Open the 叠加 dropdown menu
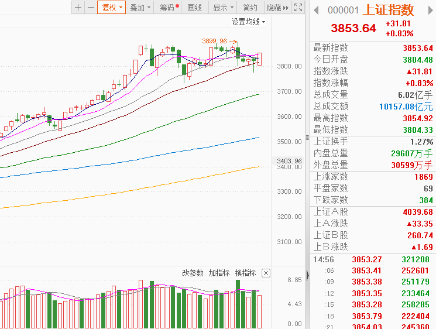 140,8
